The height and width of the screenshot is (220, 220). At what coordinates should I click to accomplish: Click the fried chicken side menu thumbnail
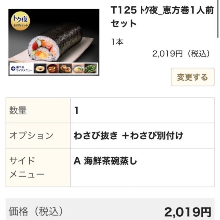(x=66, y=69)
